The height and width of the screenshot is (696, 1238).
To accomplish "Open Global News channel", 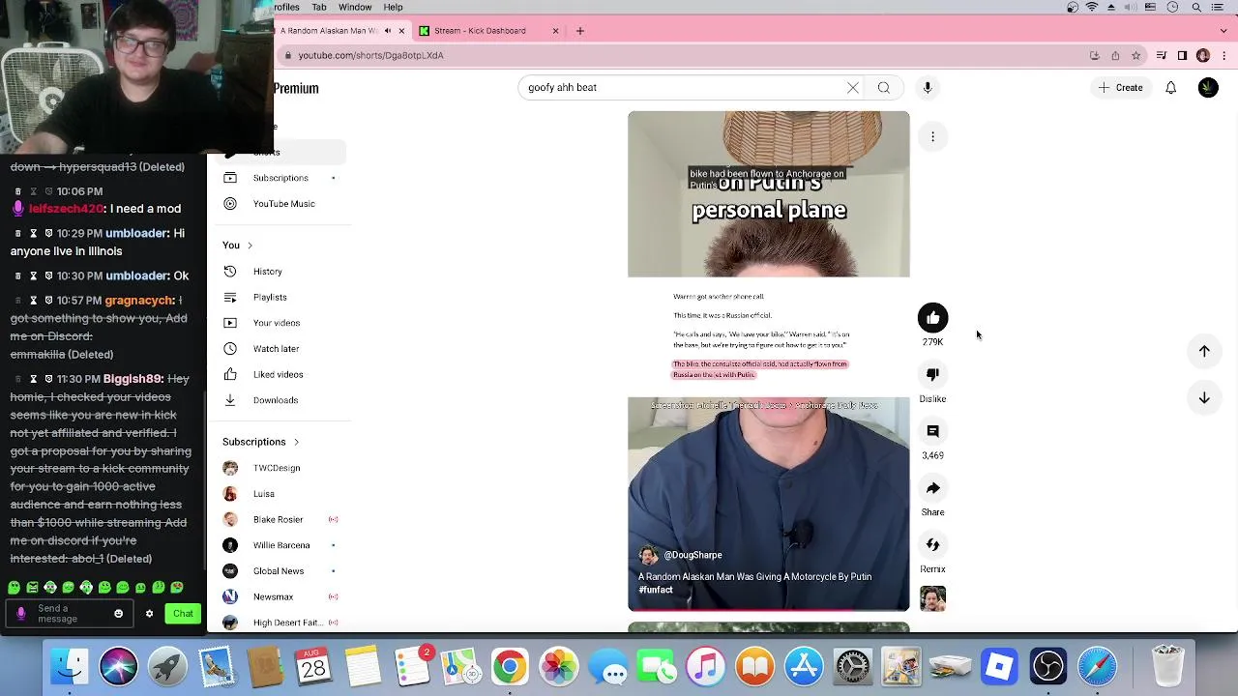I will (279, 571).
